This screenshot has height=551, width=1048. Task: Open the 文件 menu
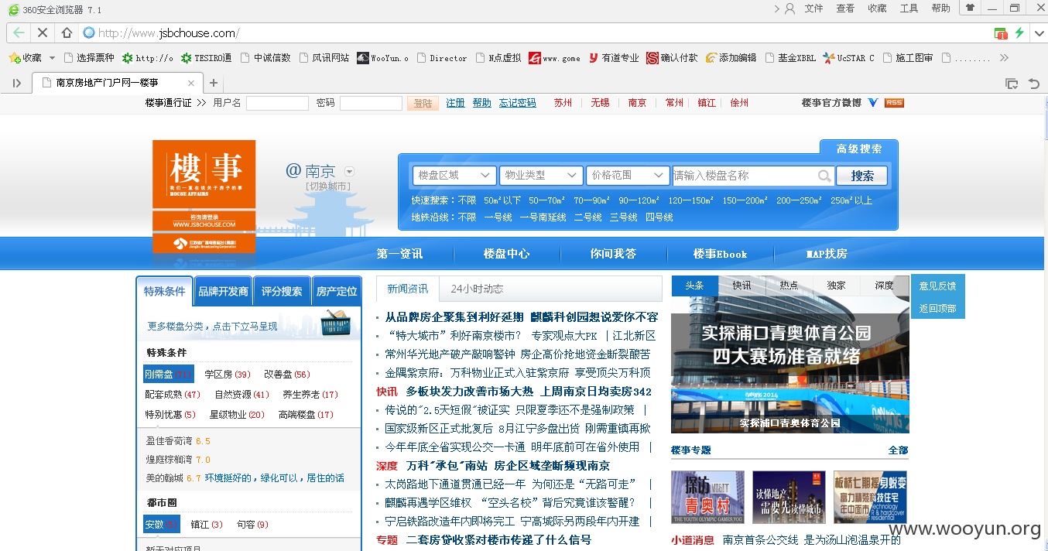pyautogui.click(x=813, y=9)
